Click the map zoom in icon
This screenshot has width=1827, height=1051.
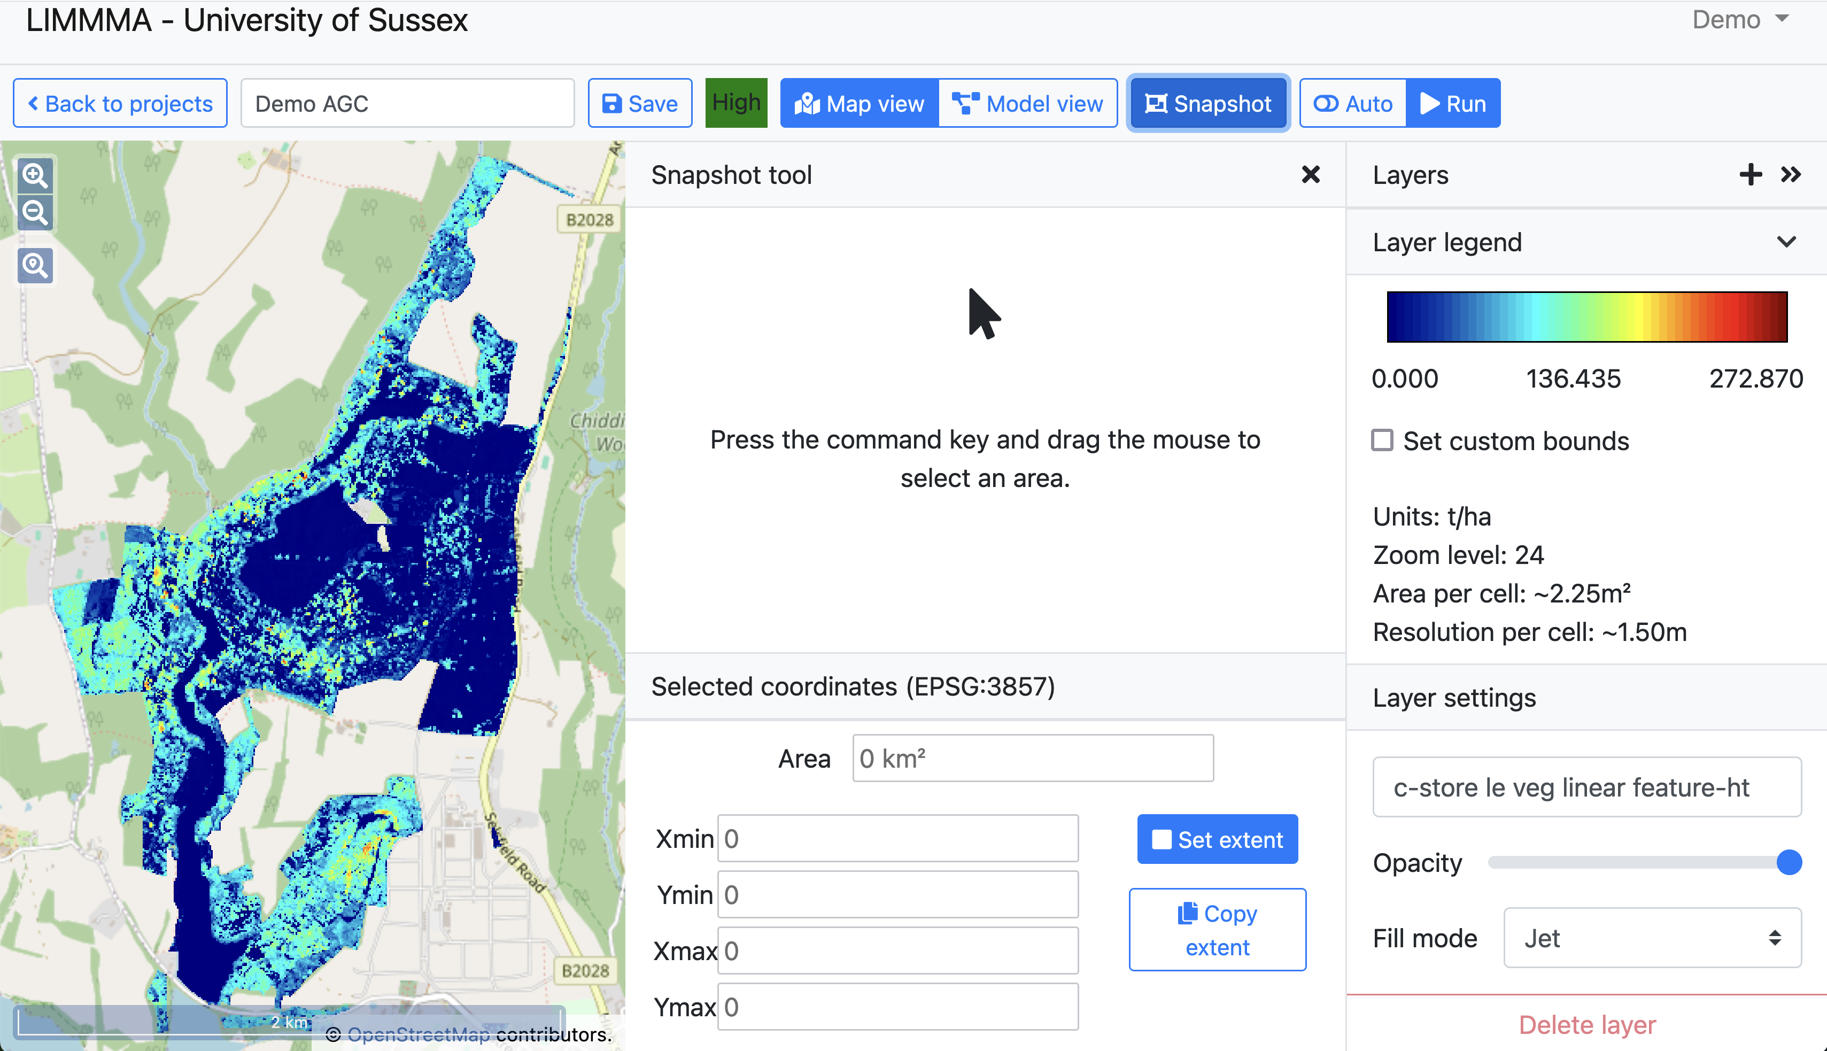tap(35, 175)
